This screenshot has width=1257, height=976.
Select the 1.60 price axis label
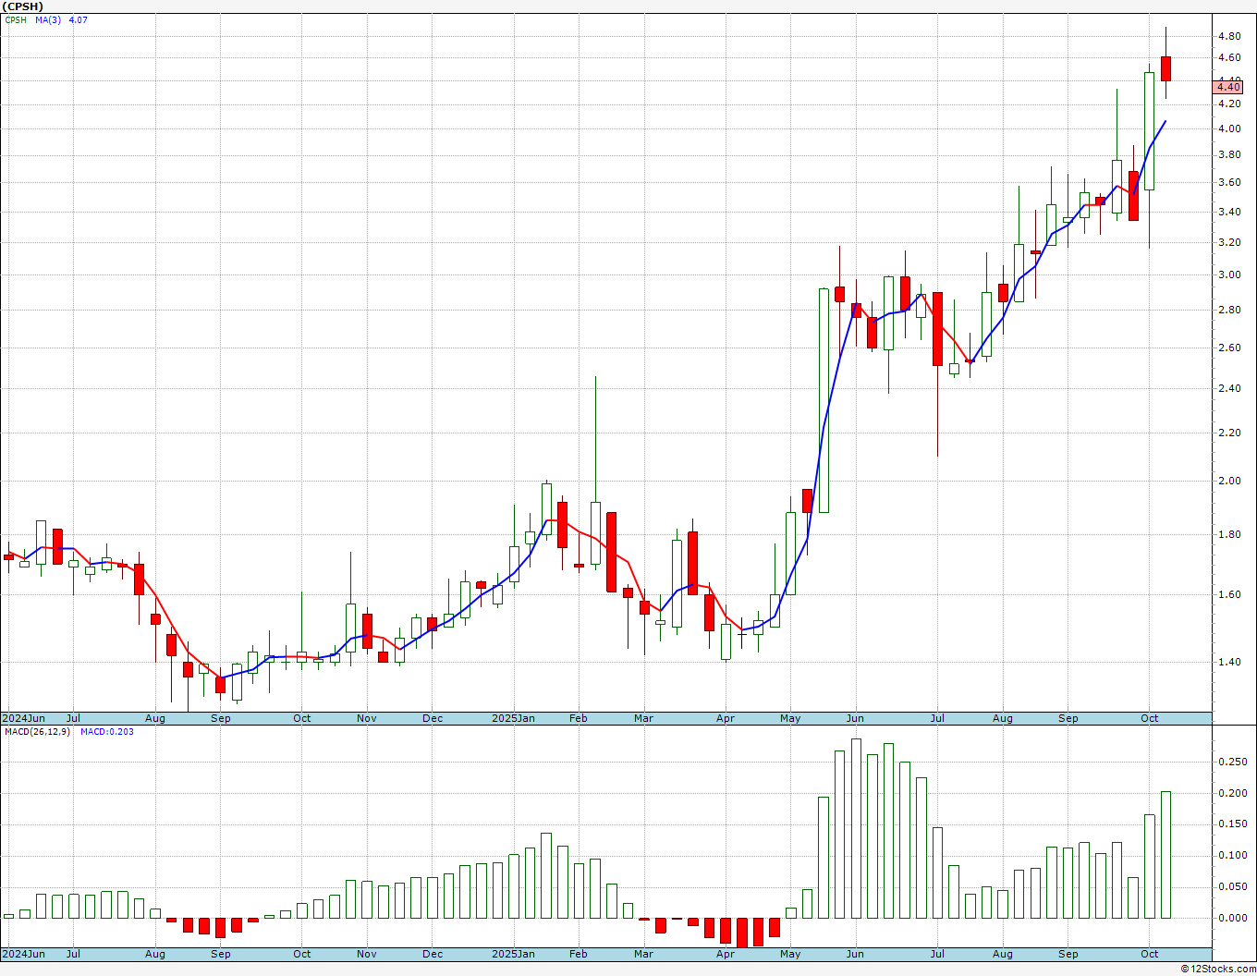click(x=1229, y=595)
